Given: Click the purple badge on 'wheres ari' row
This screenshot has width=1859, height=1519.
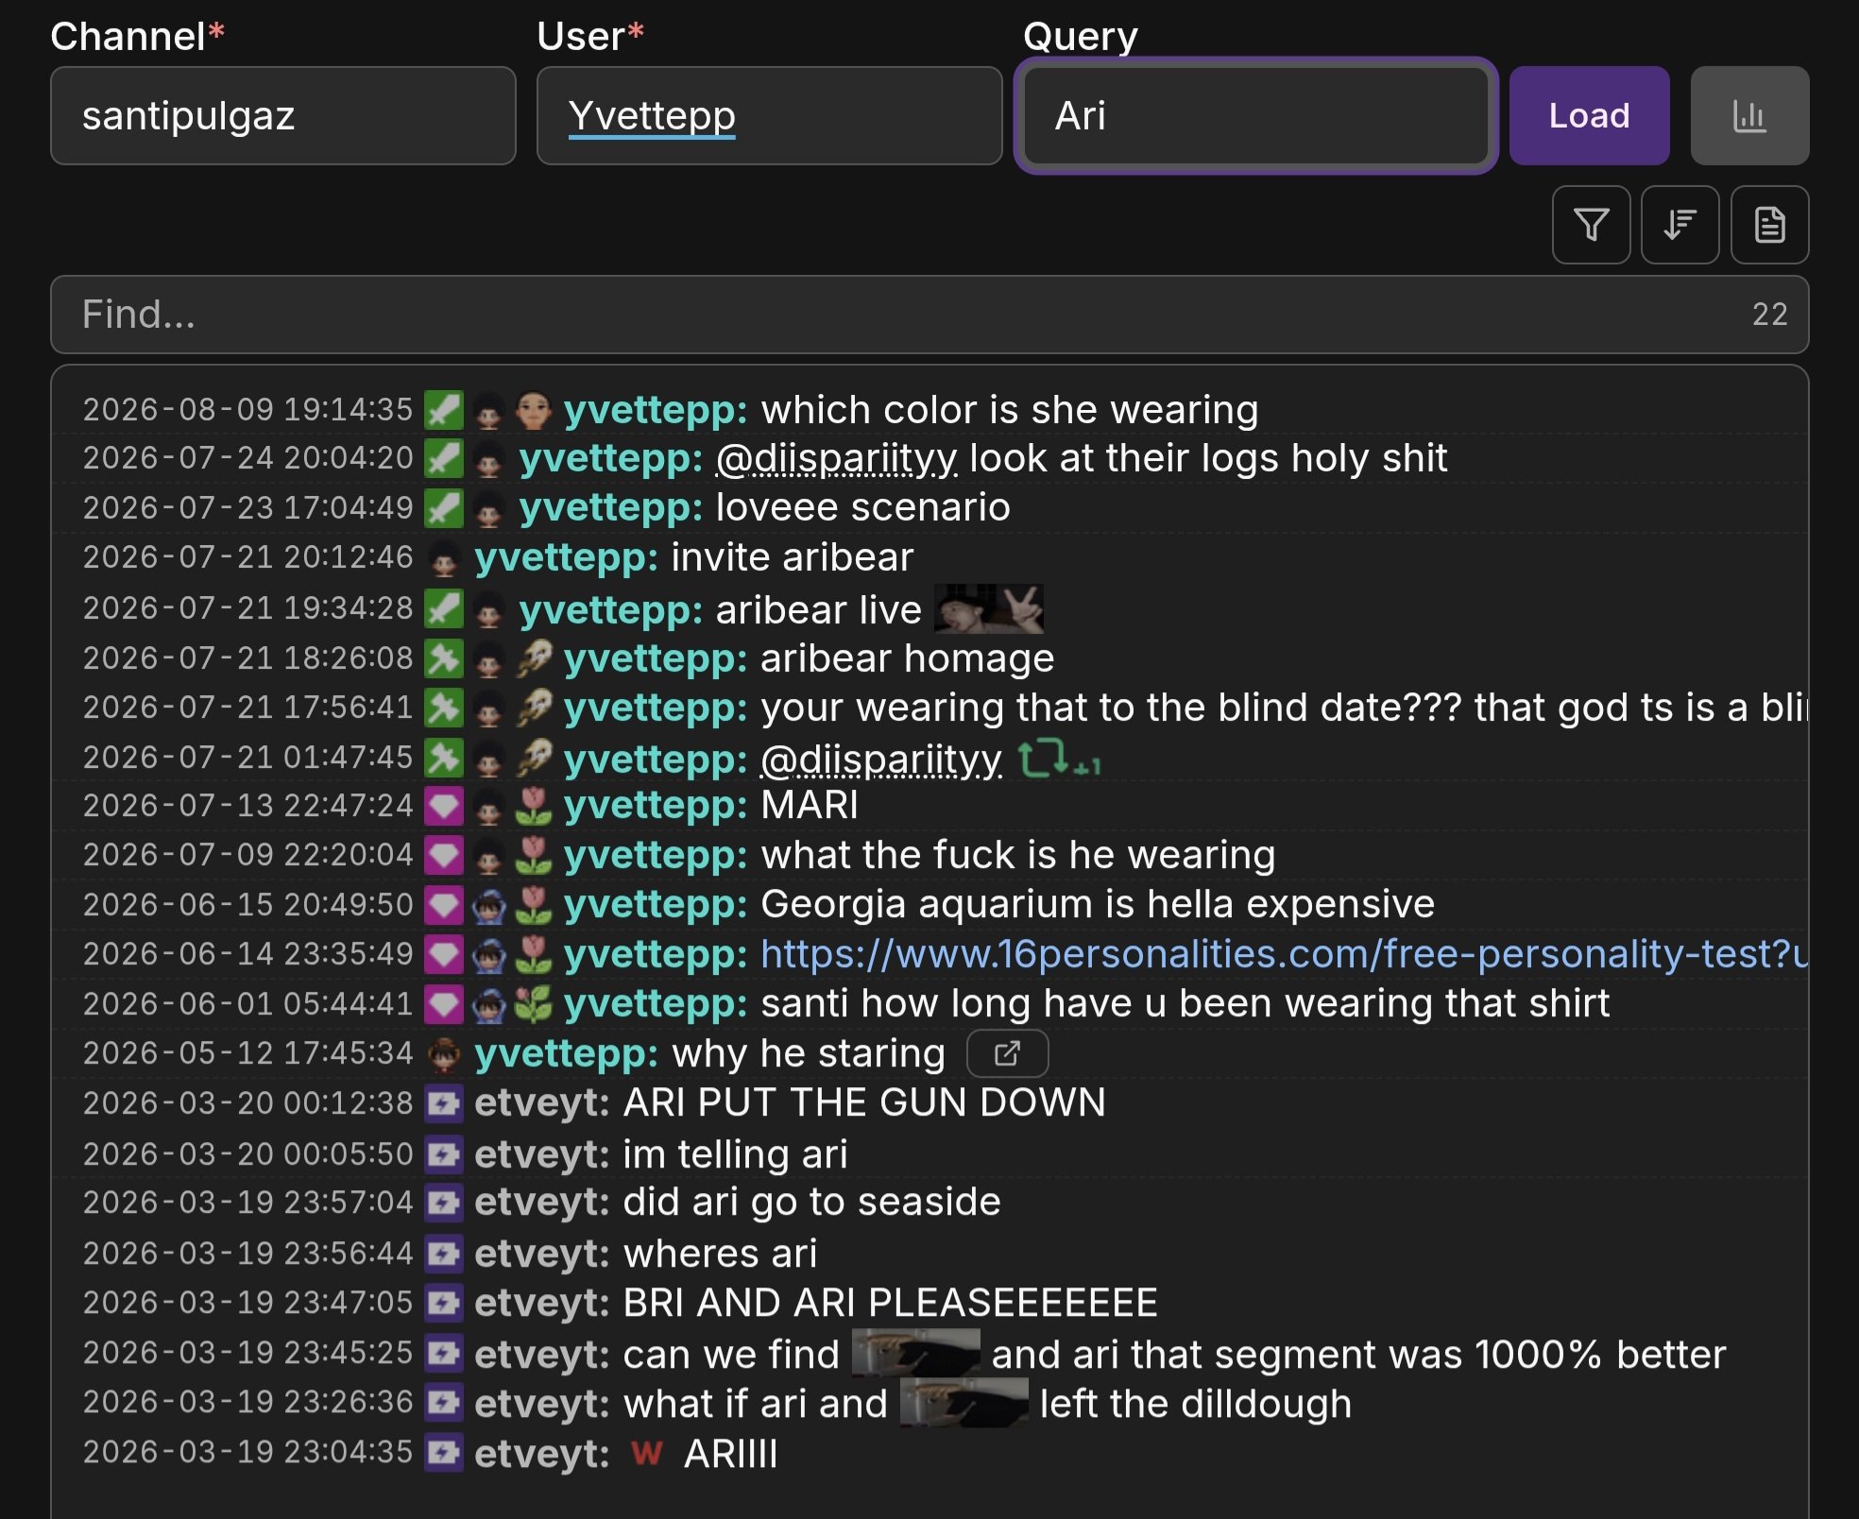Looking at the screenshot, I should pyautogui.click(x=443, y=1254).
